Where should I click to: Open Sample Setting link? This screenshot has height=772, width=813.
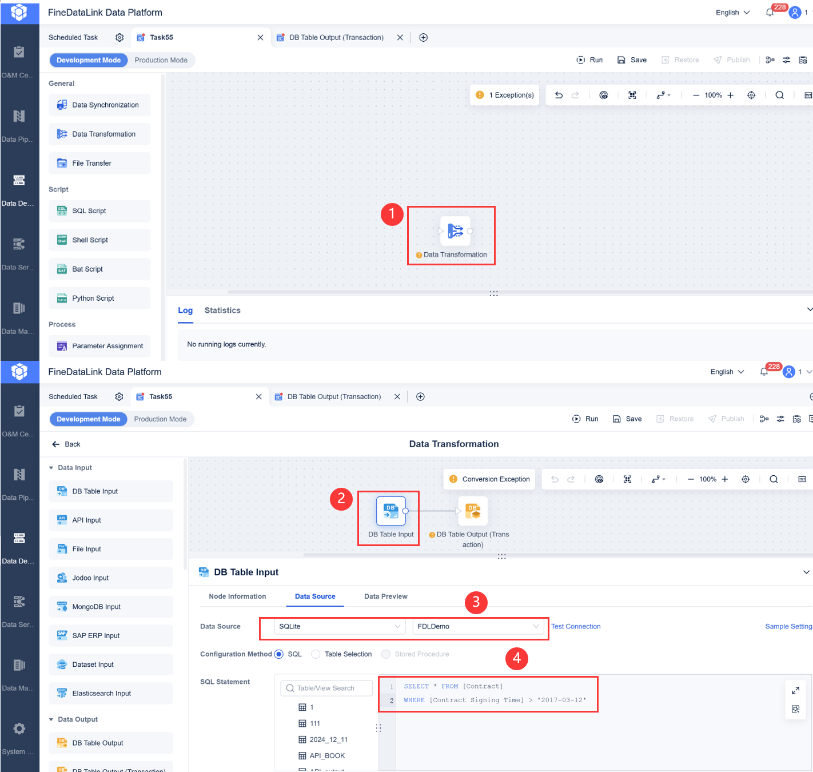click(788, 627)
